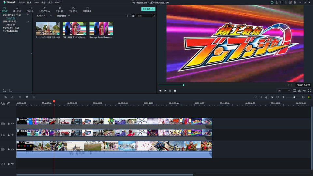Screen dimensions: 313x176
Task: Open the 表示 menu
Action: (43, 3)
